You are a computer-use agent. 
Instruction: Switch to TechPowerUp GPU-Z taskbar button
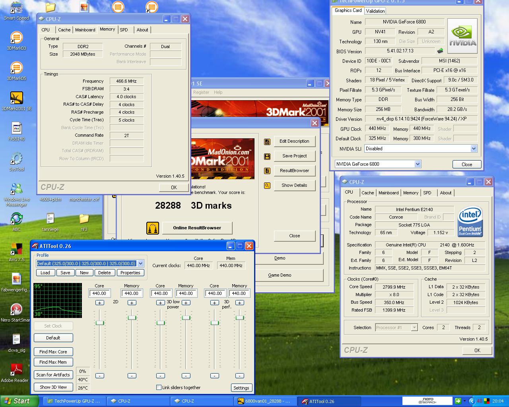[74, 401]
